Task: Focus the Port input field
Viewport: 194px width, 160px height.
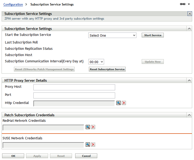Action: coord(74,95)
